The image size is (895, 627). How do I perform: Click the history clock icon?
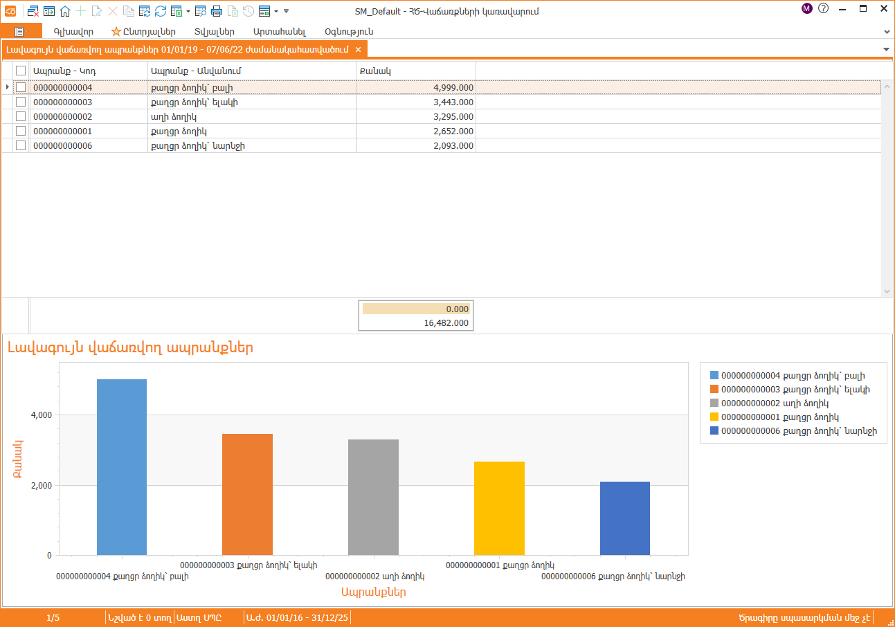(x=248, y=11)
